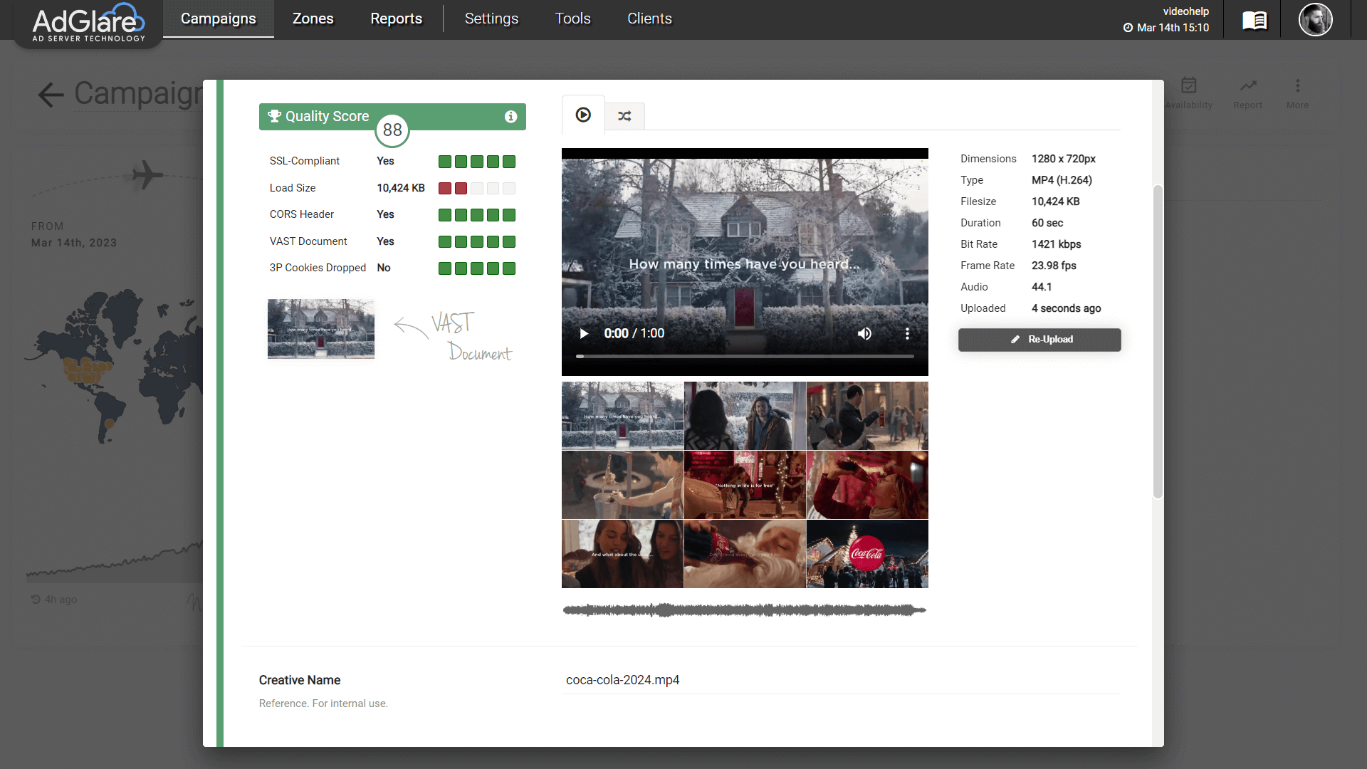
Task: Play the video preview
Action: (584, 333)
